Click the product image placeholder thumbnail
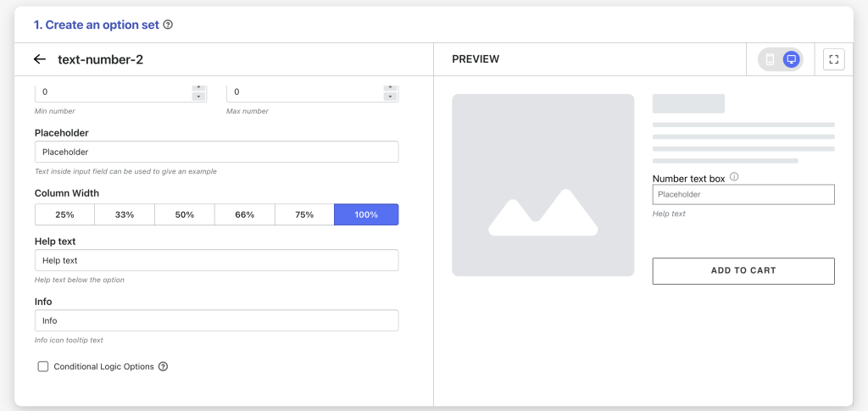 (543, 185)
